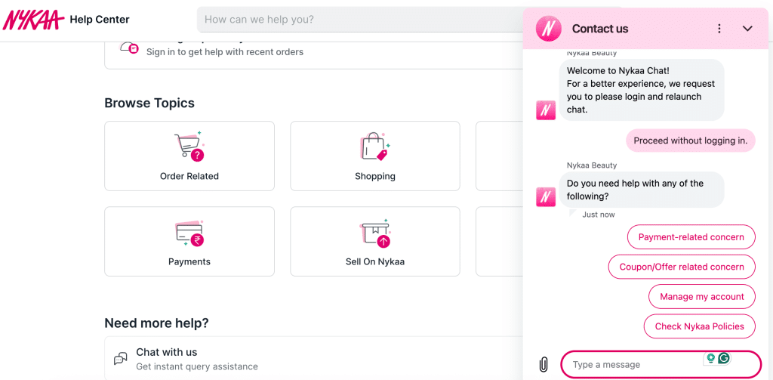Click Nykaa avatar beside Welcome message
Image resolution: width=773 pixels, height=380 pixels.
[x=546, y=110]
